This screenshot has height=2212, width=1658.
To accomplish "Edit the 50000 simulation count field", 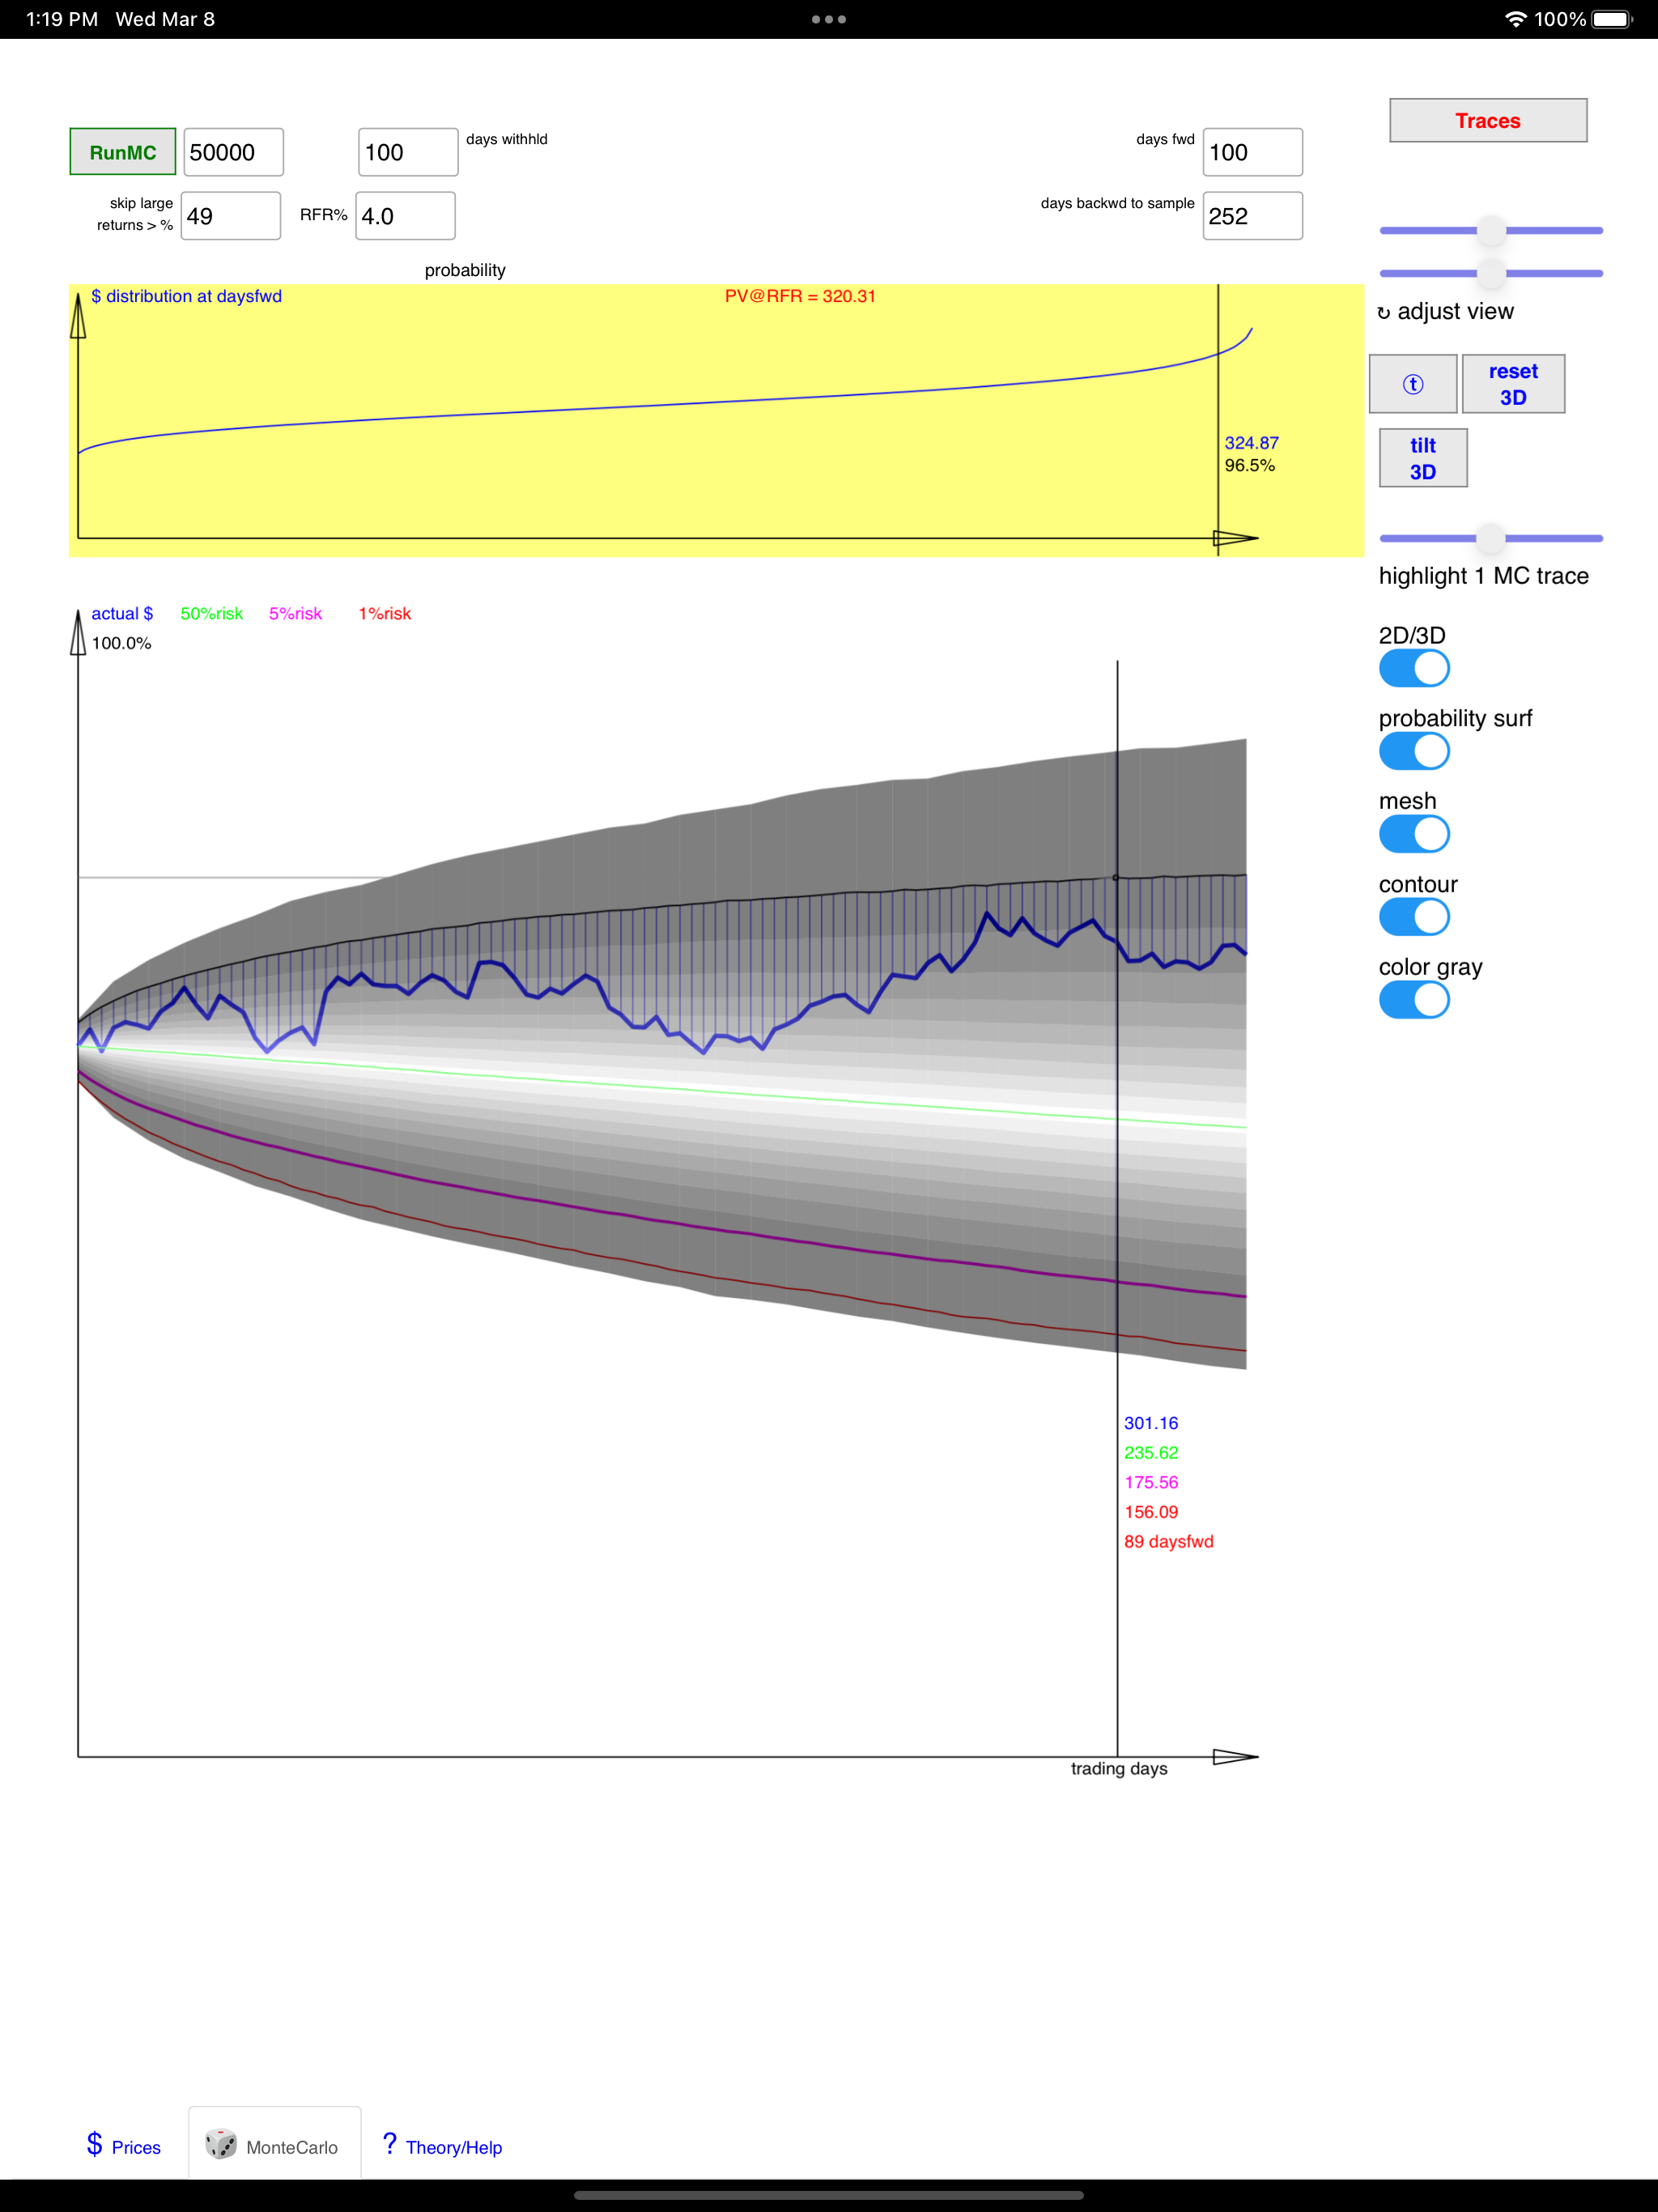I will (x=234, y=152).
